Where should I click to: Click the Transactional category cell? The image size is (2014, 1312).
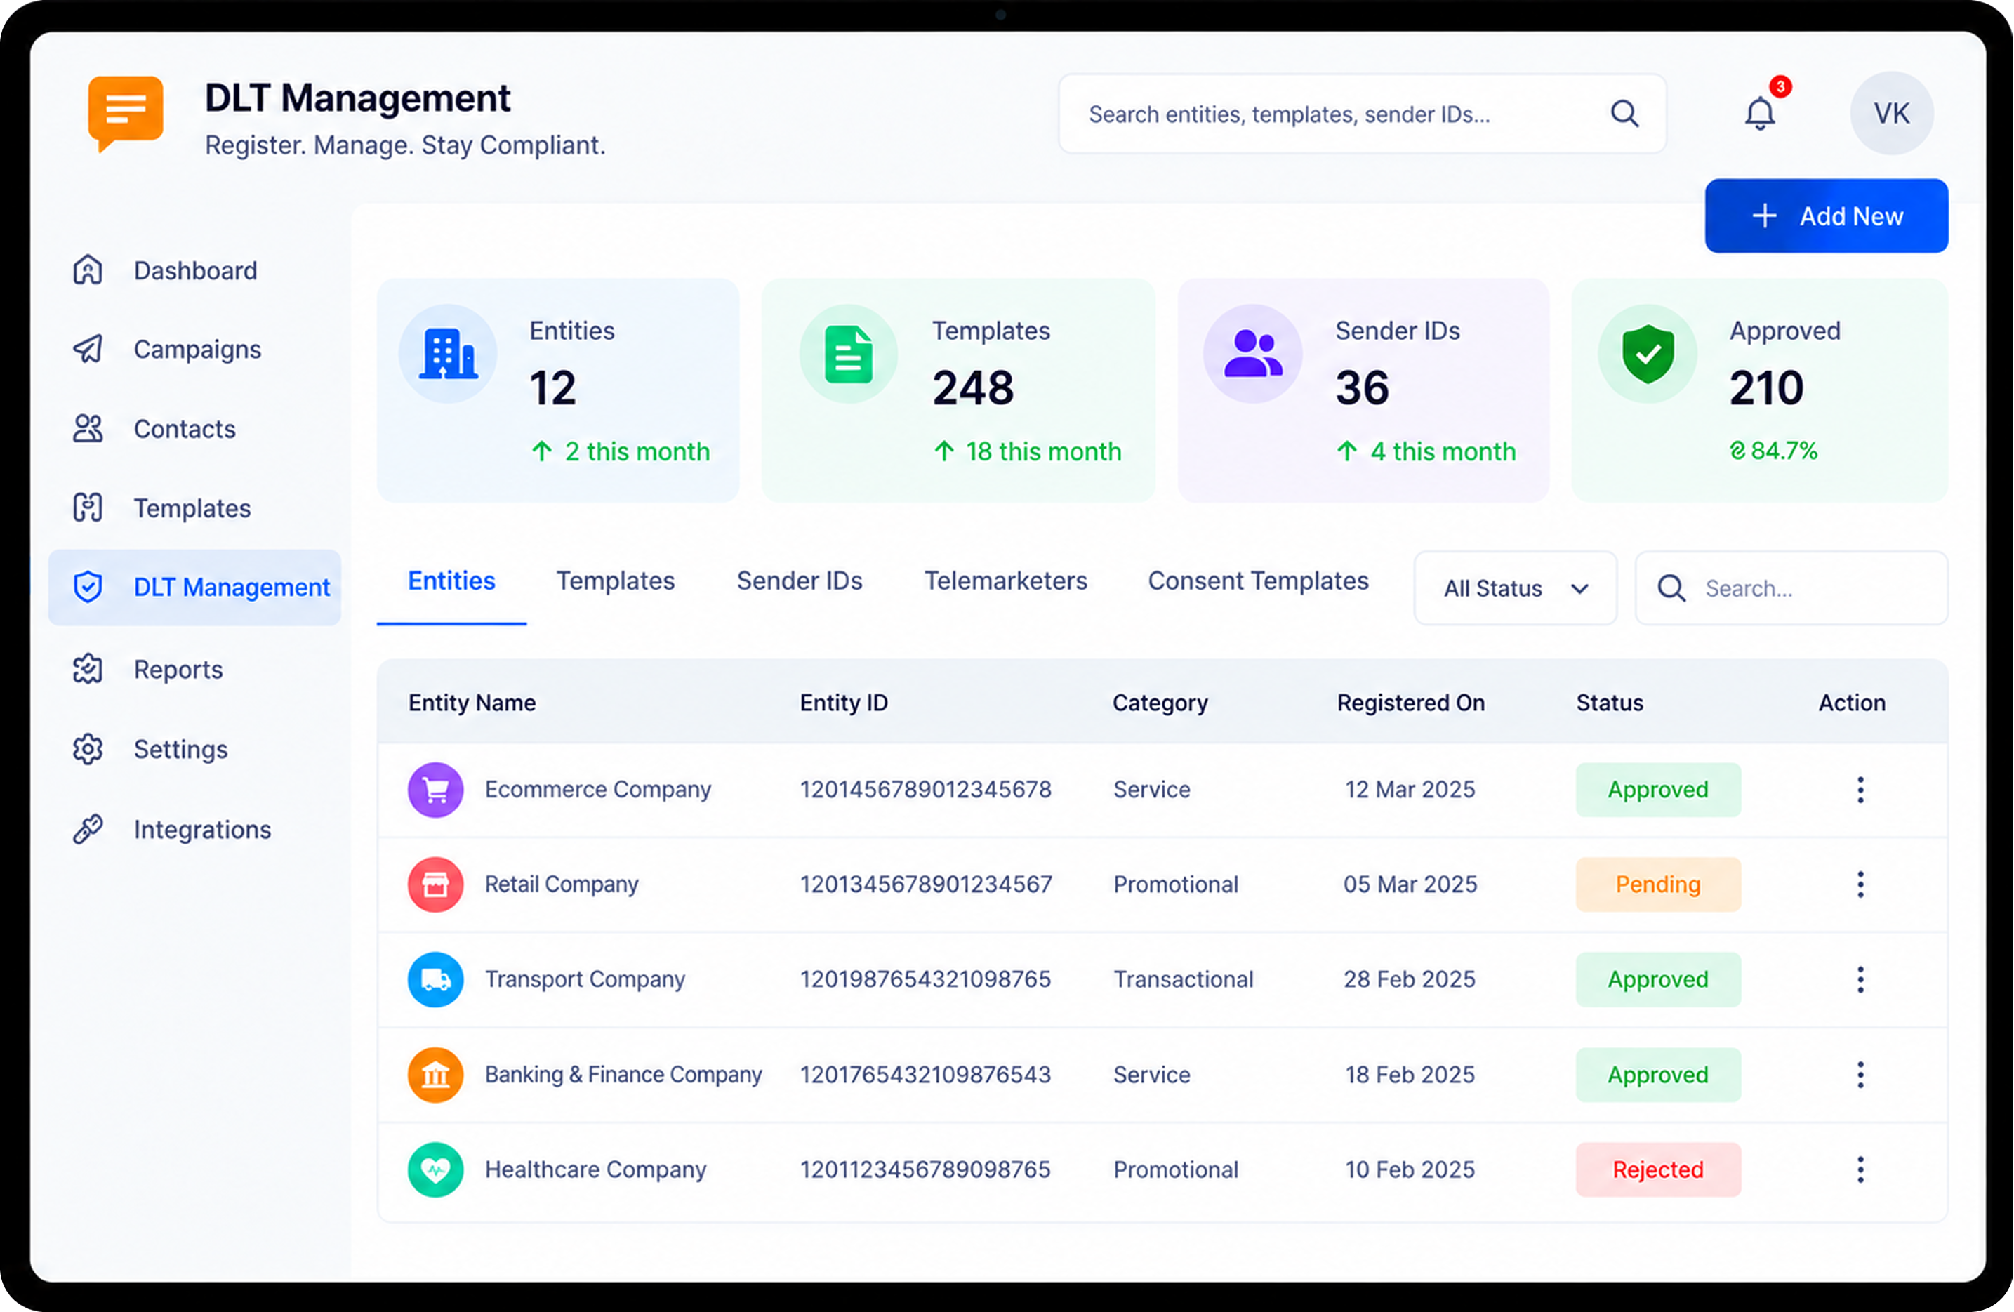pyautogui.click(x=1183, y=979)
